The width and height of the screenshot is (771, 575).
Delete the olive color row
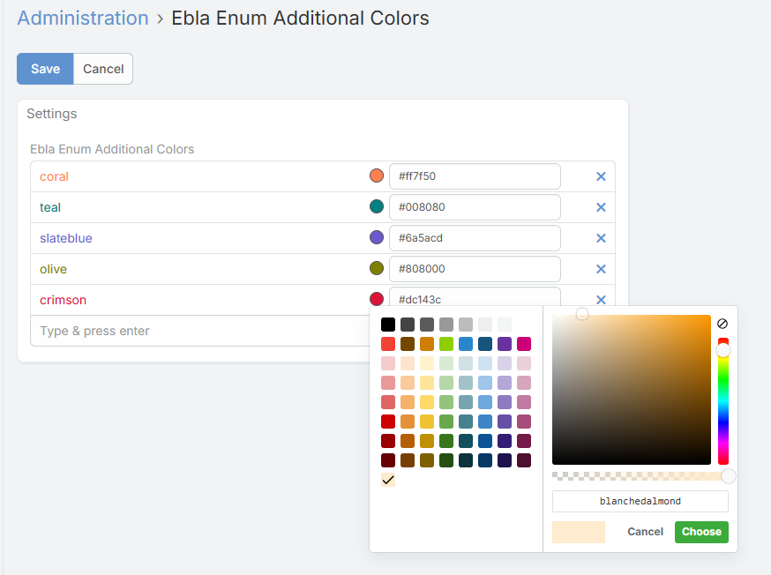(601, 269)
